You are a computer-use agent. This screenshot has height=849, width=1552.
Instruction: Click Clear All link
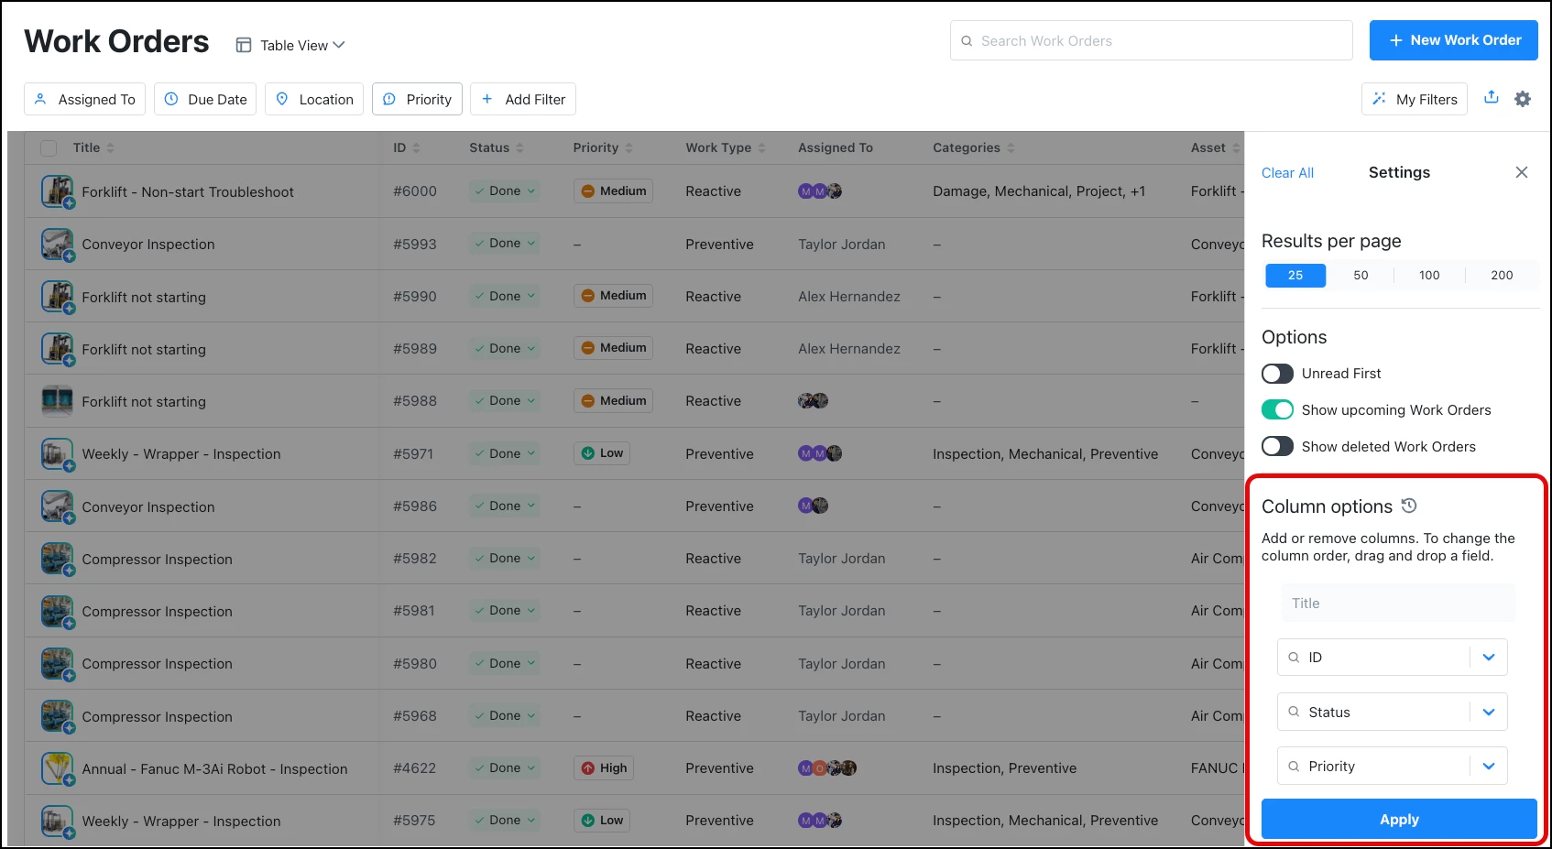coord(1287,173)
